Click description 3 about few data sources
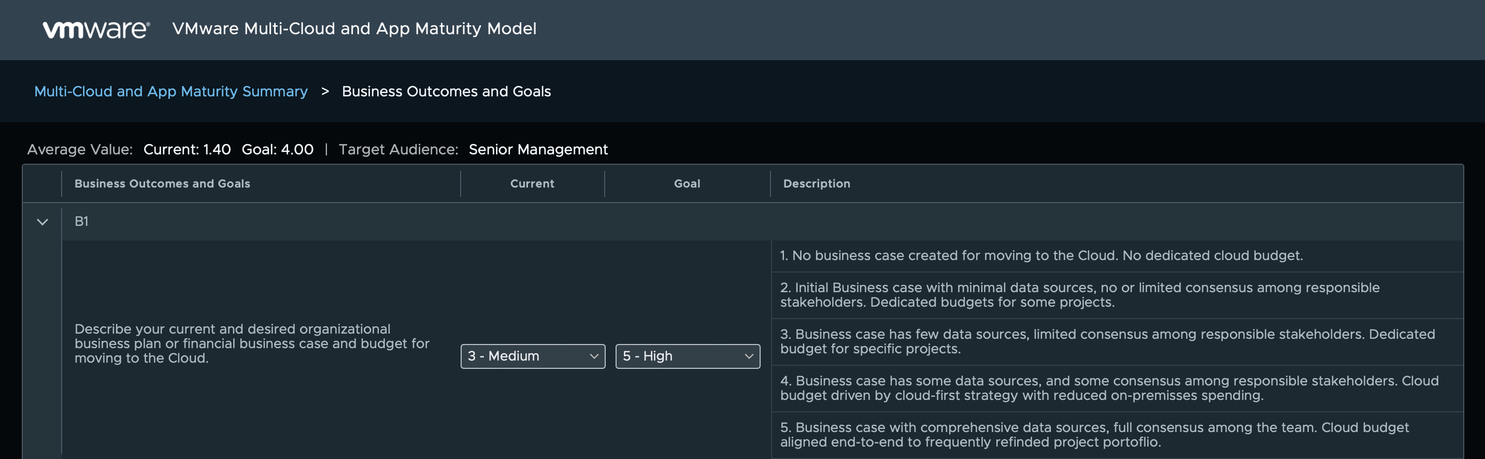Image resolution: width=1485 pixels, height=459 pixels. coord(1107,342)
